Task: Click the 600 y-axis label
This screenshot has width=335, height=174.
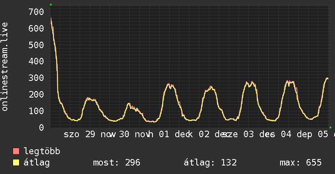Action: [x=36, y=28]
